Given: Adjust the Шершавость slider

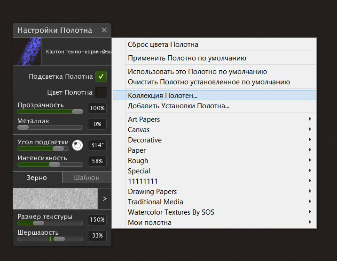Looking at the screenshot, I should click(50, 239).
